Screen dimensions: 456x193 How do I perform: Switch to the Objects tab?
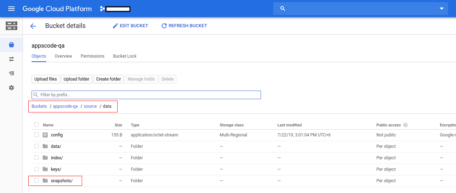39,56
